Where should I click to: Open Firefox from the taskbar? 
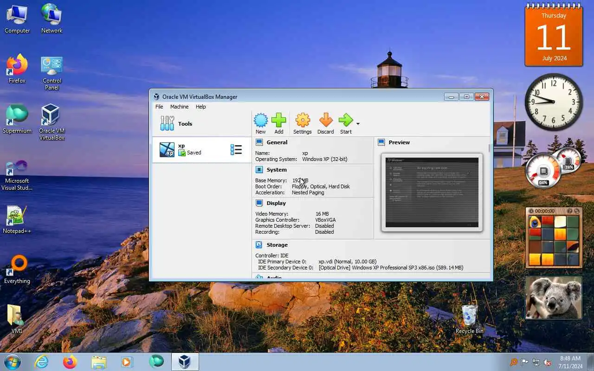point(70,362)
